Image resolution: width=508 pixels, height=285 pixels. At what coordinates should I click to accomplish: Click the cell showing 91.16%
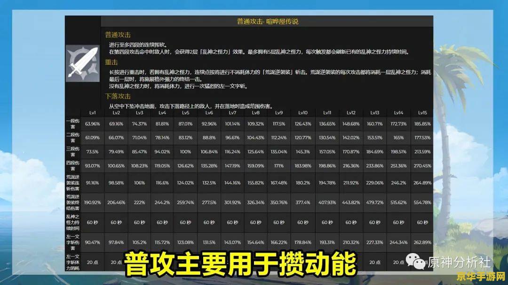[x=92, y=183]
